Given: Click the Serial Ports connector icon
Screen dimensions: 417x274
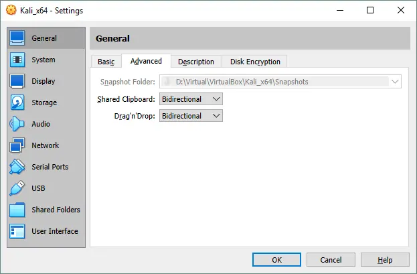Looking at the screenshot, I should (17, 167).
